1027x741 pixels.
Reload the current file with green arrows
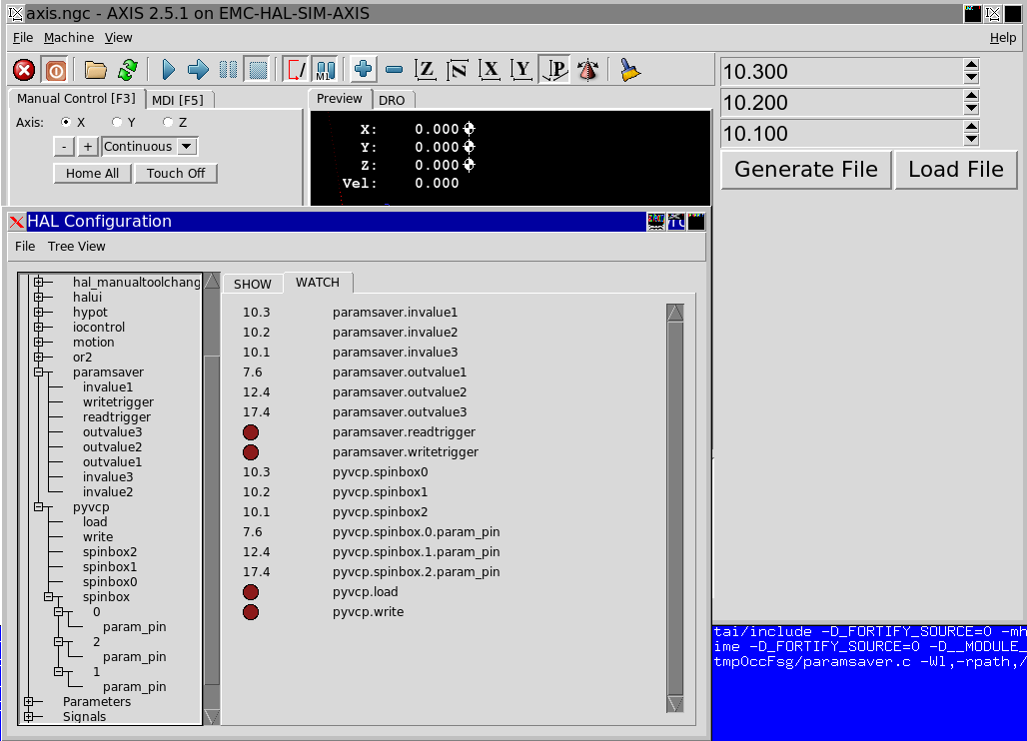128,70
